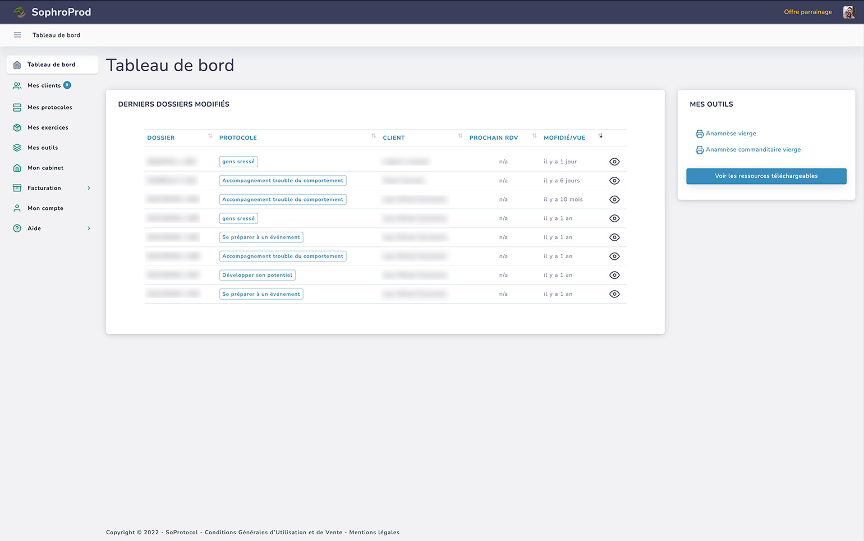Open Mes clients in sidebar
The width and height of the screenshot is (864, 541).
44,86
